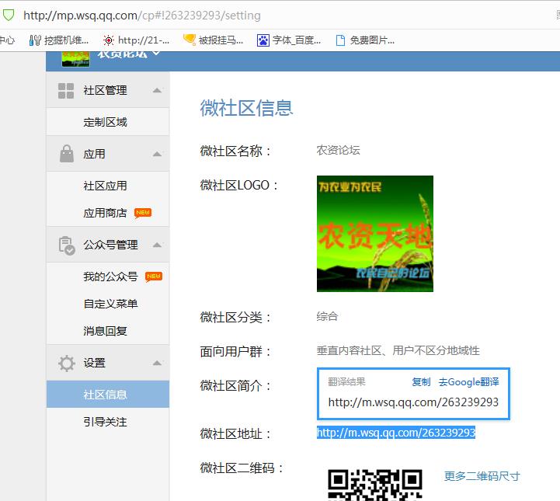
Task: Open the 免费图片... bookmark
Action: (x=365, y=40)
